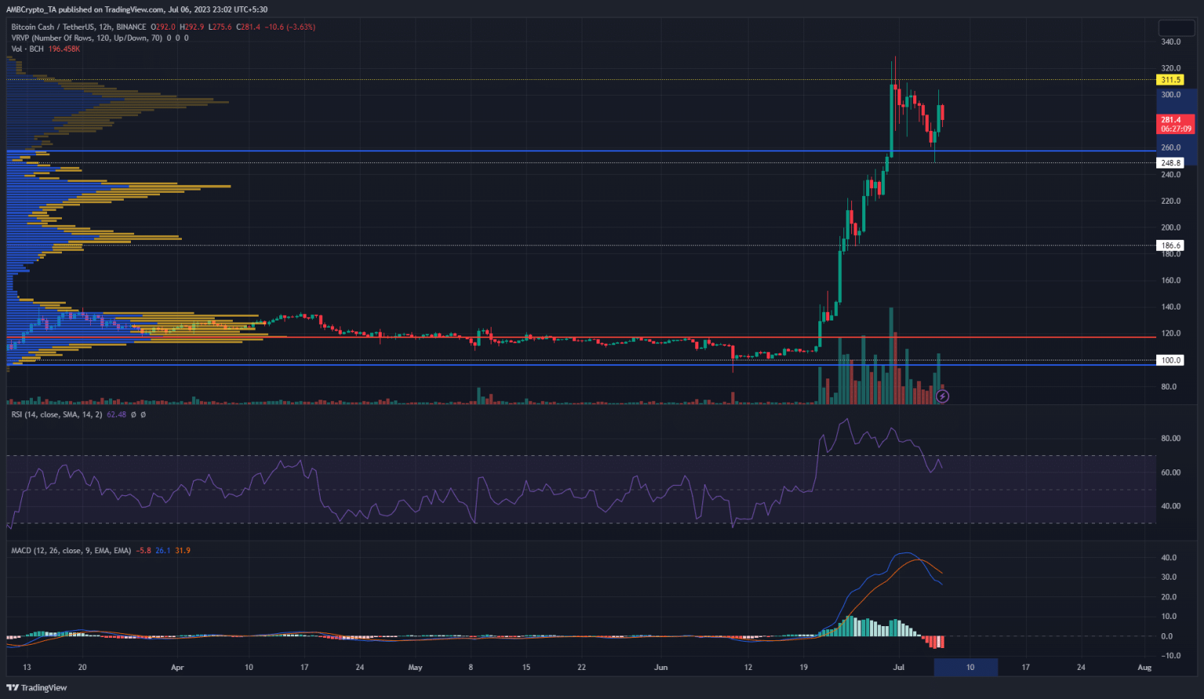Select the white 248.8 price label

pyautogui.click(x=1171, y=162)
